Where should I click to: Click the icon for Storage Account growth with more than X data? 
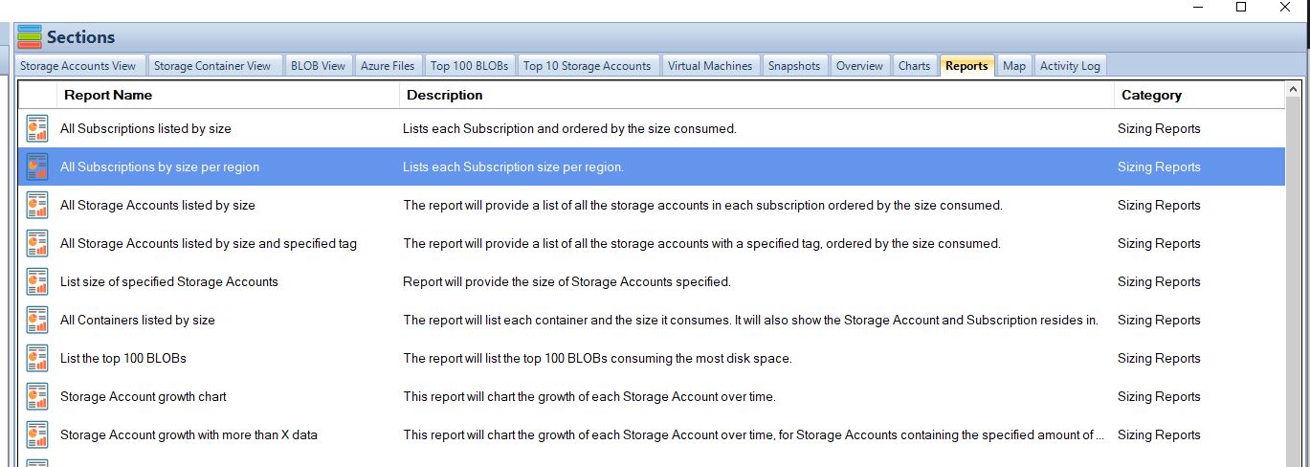[x=37, y=434]
